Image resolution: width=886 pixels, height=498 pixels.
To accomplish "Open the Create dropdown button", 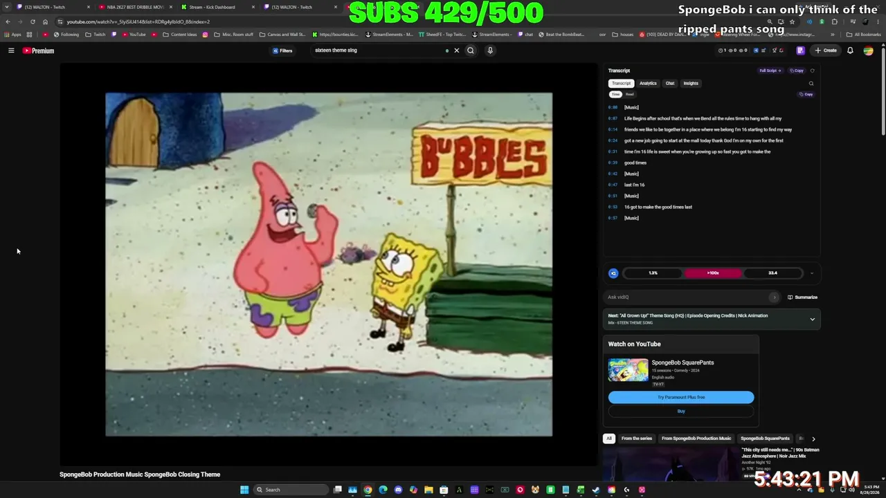I will pyautogui.click(x=826, y=50).
